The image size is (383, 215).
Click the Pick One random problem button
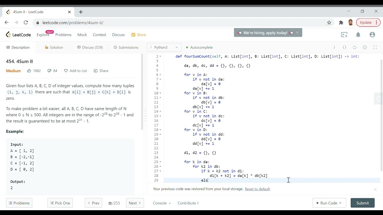60,203
